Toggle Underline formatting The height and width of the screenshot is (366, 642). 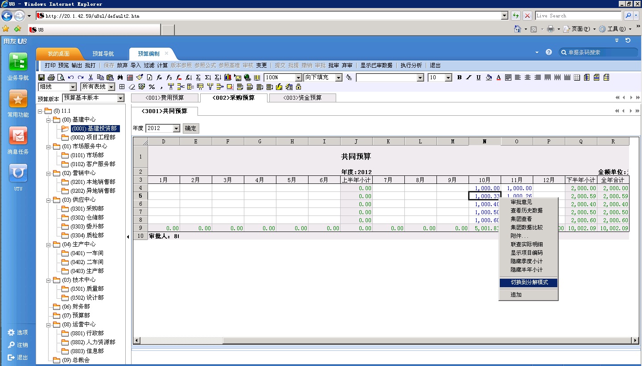[x=478, y=77]
